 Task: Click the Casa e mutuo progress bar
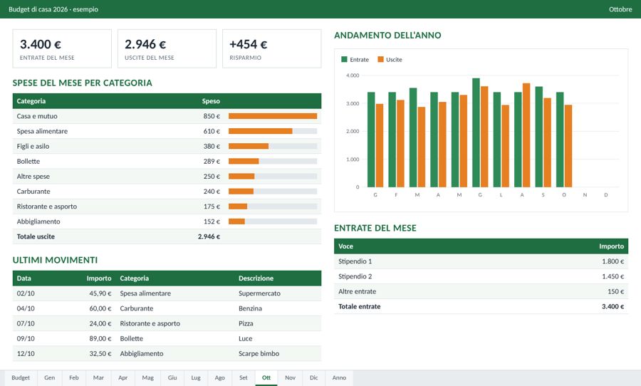pyautogui.click(x=273, y=116)
